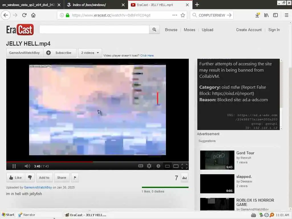The height and width of the screenshot is (219, 292).
Task: Subscribe to GameAndWatchBoy
Action: tap(60, 53)
